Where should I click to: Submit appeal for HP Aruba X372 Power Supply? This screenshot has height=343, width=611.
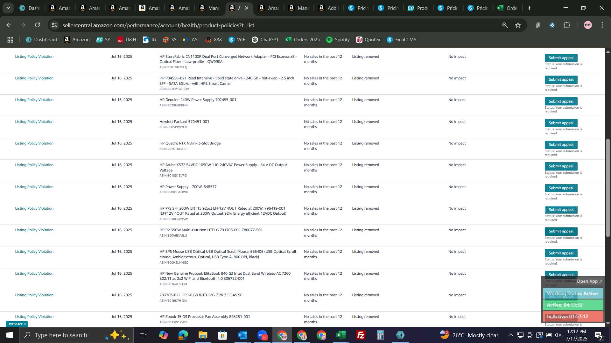561,166
